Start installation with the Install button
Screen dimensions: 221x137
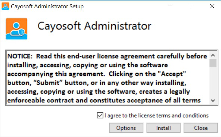click(x=163, y=128)
